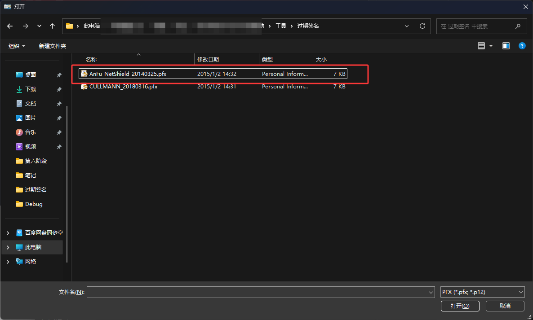533x320 pixels.
Task: Click 过期签名 in the address breadcrumb
Action: 308,26
